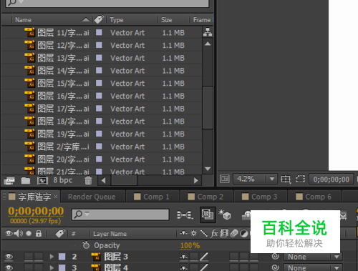This screenshot has width=358, height=271.
Task: Open 8 bpc color depth settings
Action: pyautogui.click(x=62, y=180)
